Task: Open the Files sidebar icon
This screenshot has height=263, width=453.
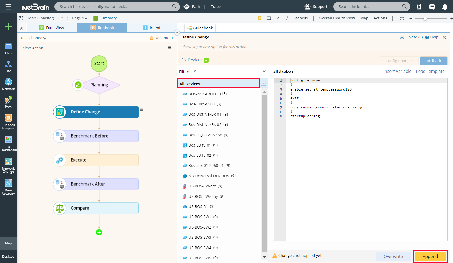Action: pyautogui.click(x=8, y=48)
